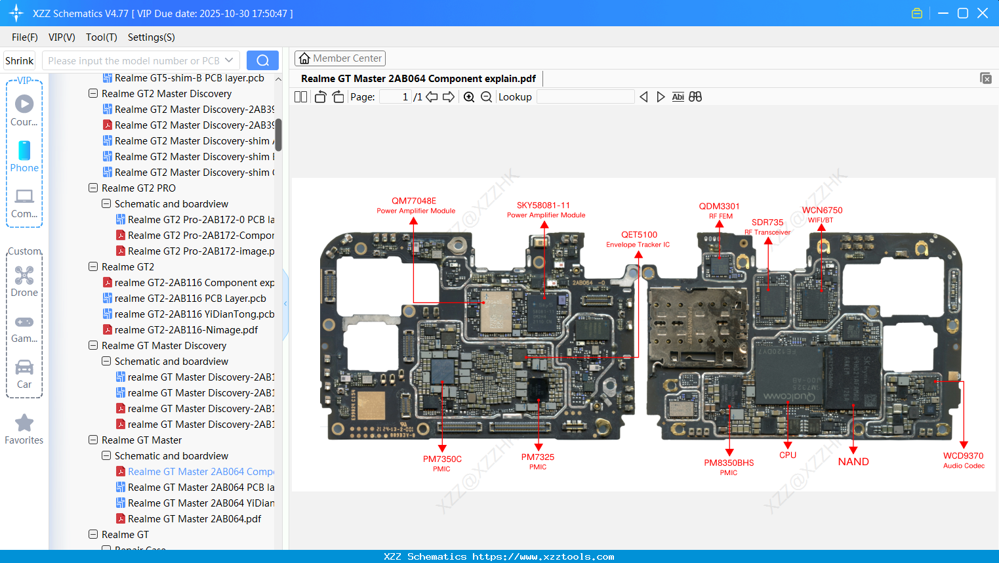Rotate the page counterclockwise
This screenshot has height=563, width=999.
[x=320, y=97]
